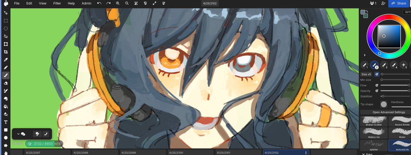Switch to the 6/25/2099 artboard

pos(143,153)
